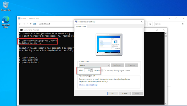Click the Screen Saver Settings title icon
This screenshot has width=187, height=106.
pos(77,22)
